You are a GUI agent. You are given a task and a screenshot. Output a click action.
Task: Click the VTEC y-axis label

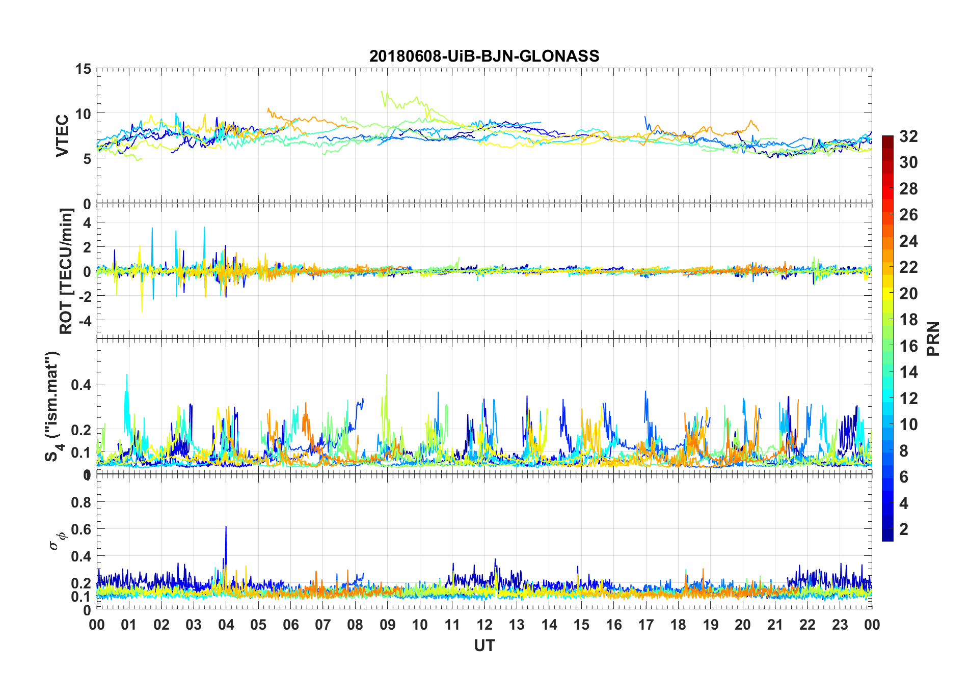[x=62, y=136]
